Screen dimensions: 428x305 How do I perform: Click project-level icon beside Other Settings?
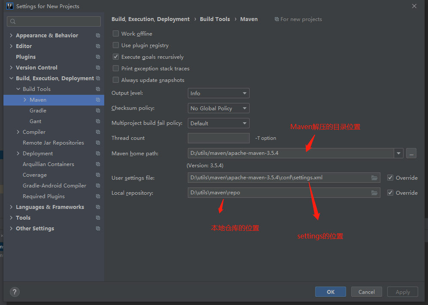98,229
